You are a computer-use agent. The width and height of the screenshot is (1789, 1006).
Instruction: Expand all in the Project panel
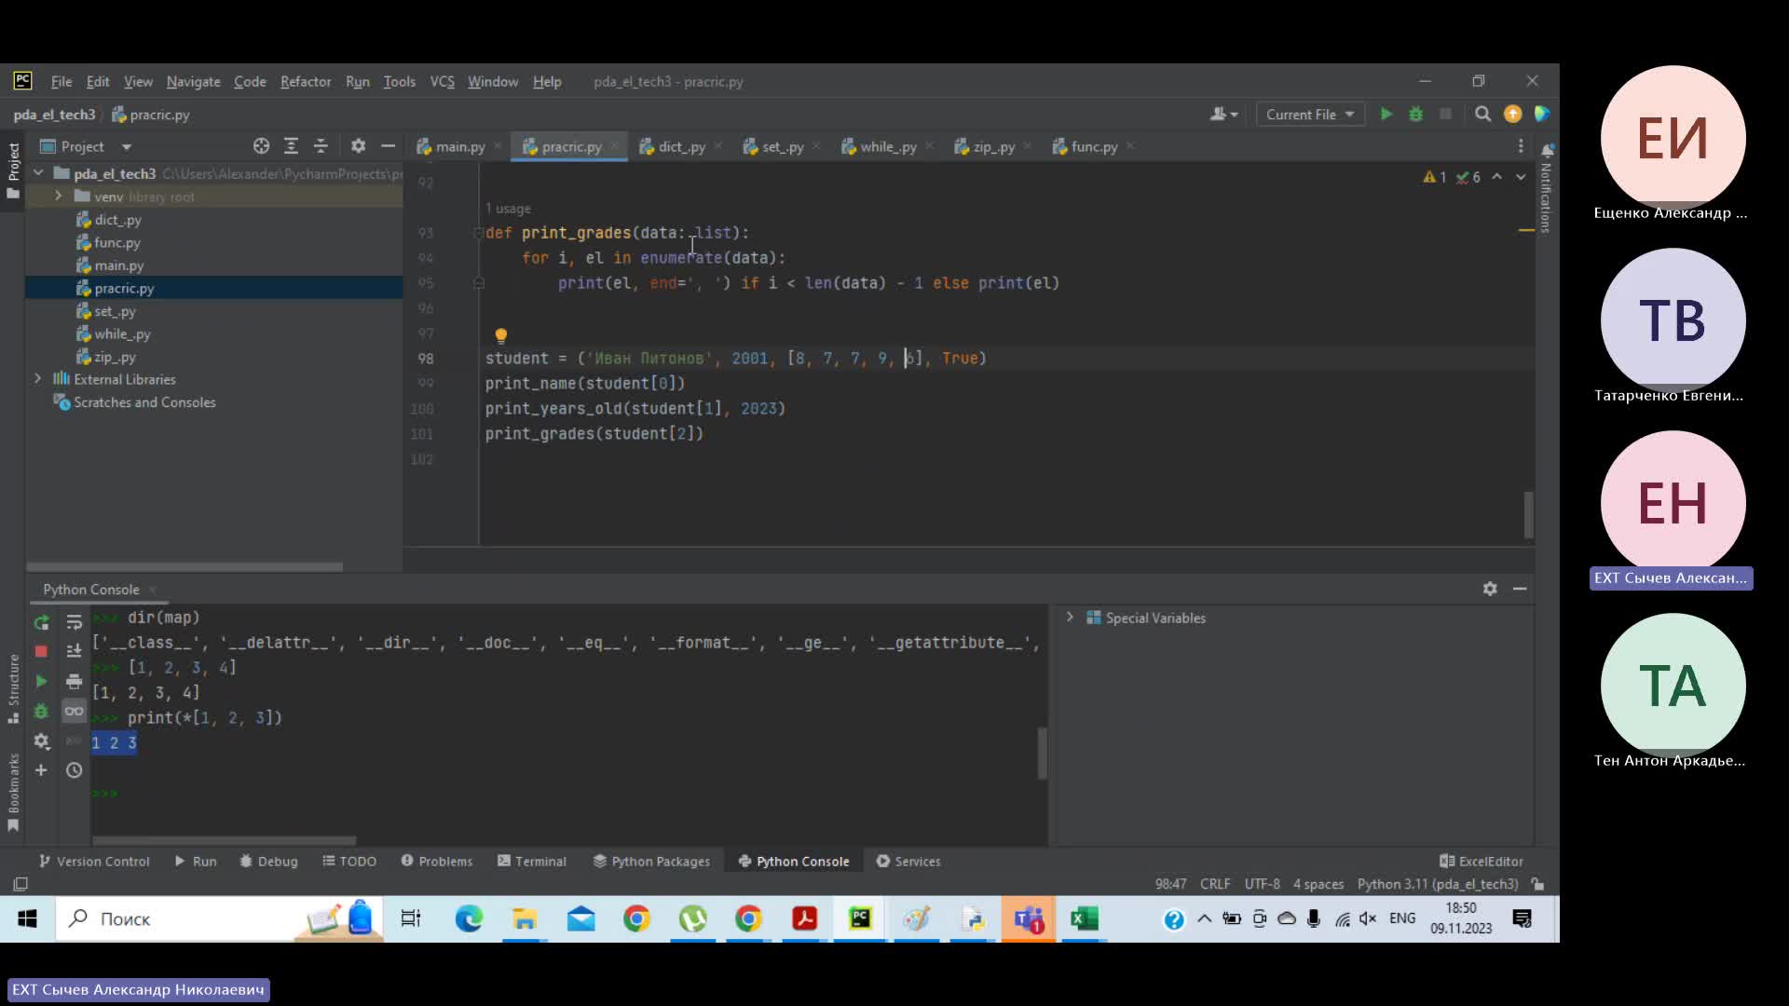click(291, 146)
